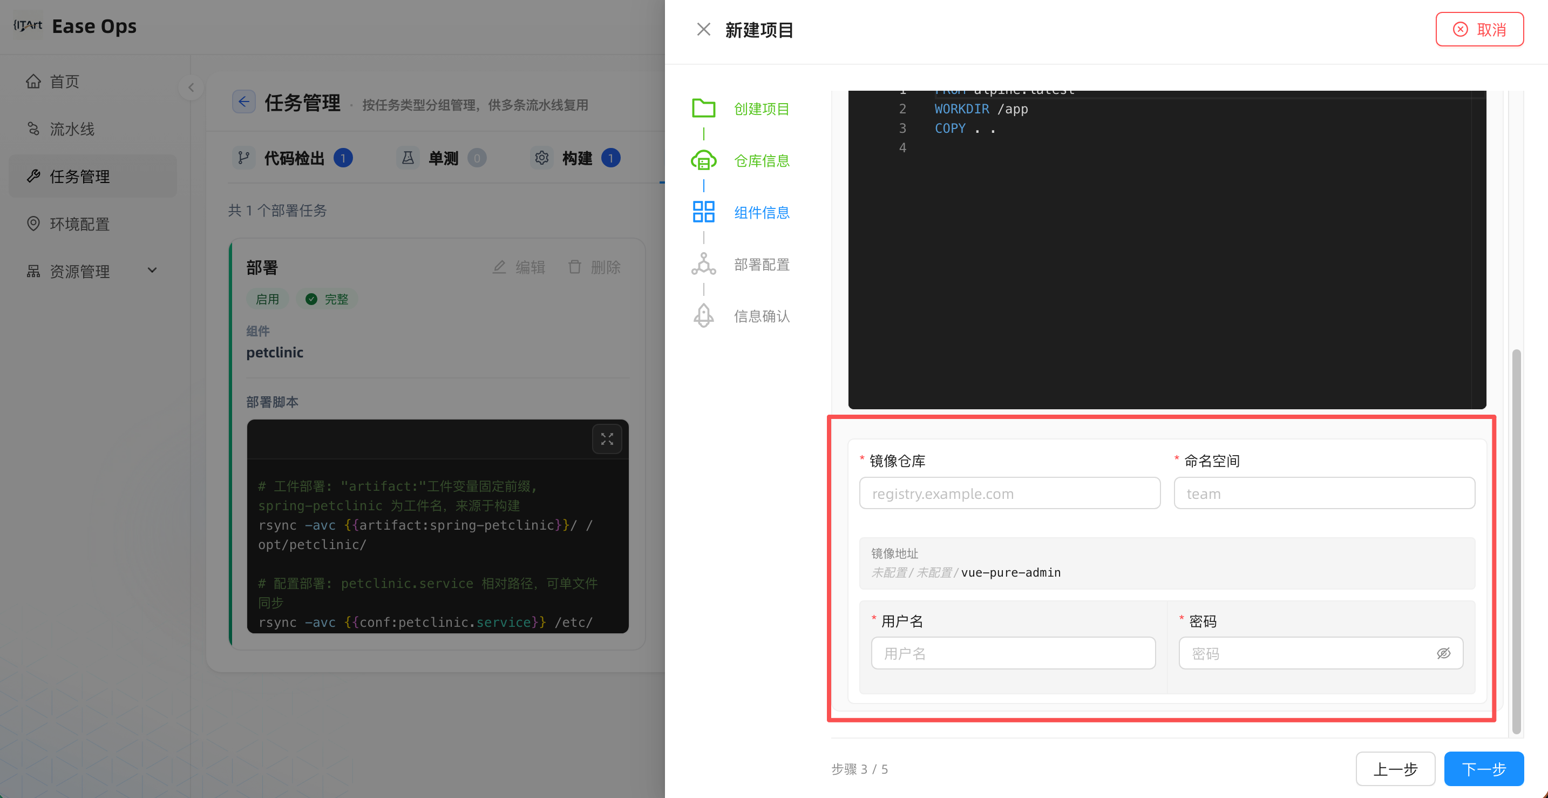The image size is (1548, 798).
Task: Select the 部署配置 step icon
Action: click(x=703, y=265)
